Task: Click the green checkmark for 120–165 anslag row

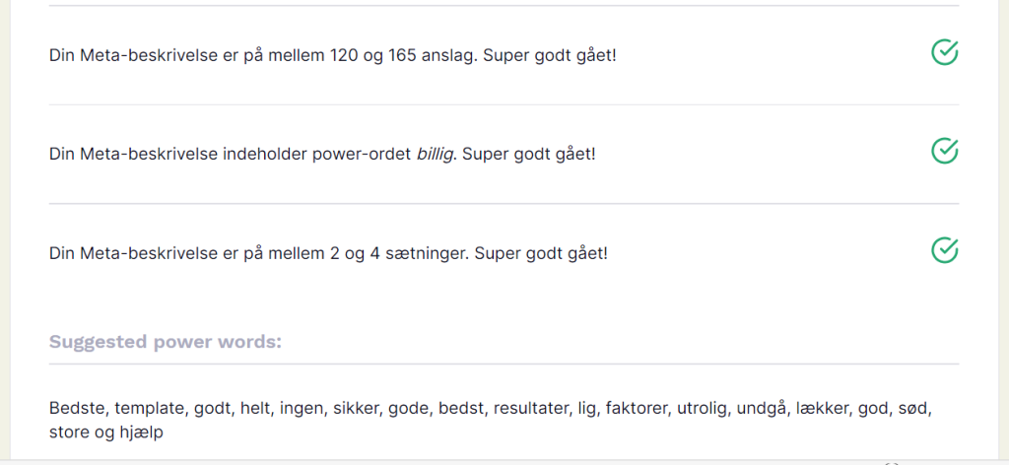Action: 944,52
